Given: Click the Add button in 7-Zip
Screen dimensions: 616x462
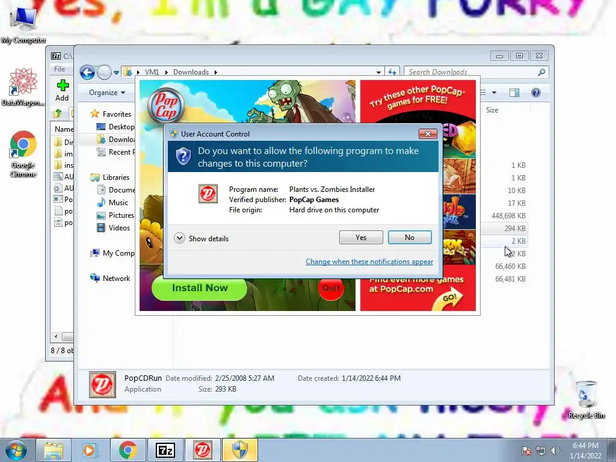Looking at the screenshot, I should tap(62, 90).
